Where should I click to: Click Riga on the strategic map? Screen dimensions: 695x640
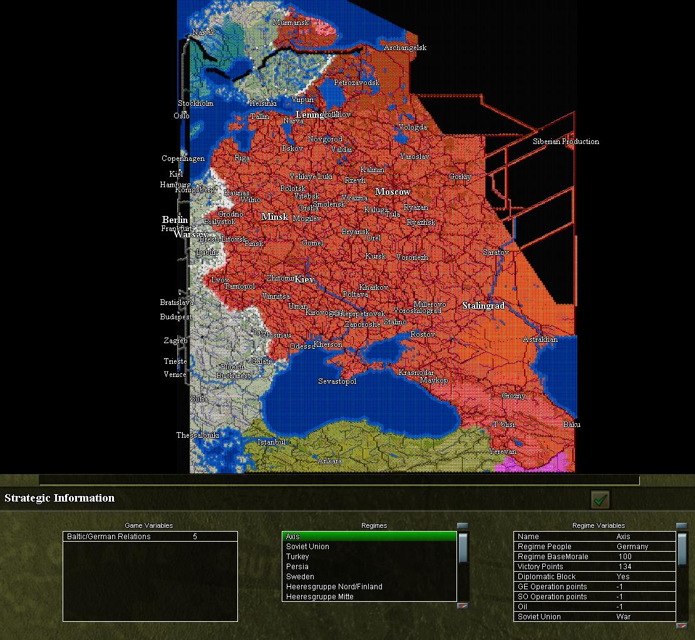point(242,158)
